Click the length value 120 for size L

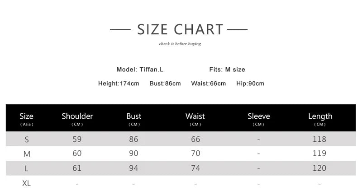click(319, 168)
